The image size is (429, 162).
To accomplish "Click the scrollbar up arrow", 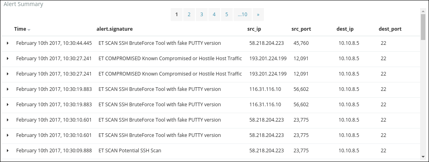I will [x=423, y=11].
